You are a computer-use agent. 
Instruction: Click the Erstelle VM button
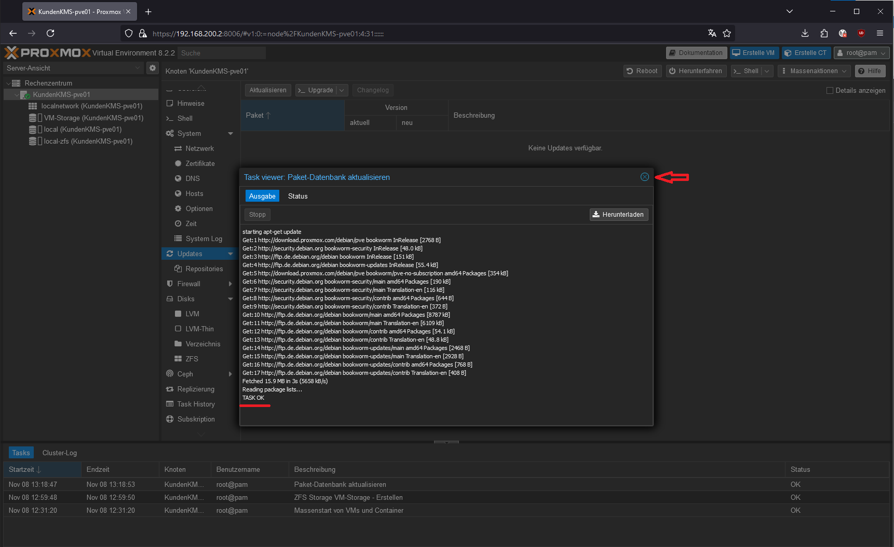[754, 53]
